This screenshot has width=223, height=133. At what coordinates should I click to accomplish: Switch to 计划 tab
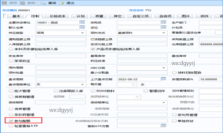pyautogui.click(x=80, y=16)
